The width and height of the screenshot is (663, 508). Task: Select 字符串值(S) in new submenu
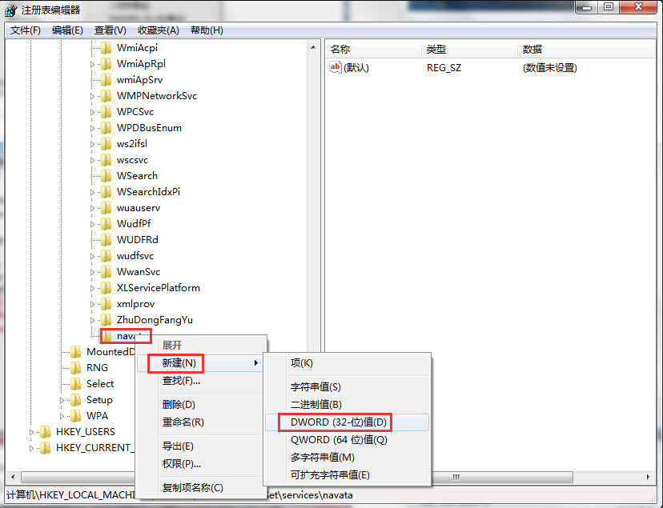[x=315, y=387]
